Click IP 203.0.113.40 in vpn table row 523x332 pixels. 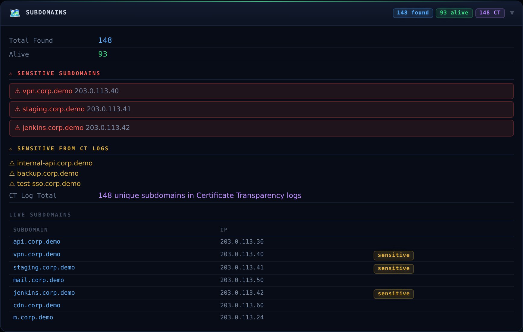(242, 254)
